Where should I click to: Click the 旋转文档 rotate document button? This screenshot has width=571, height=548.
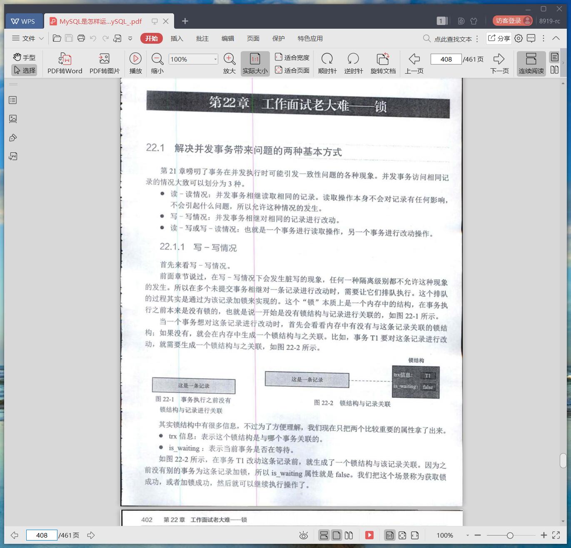[383, 63]
